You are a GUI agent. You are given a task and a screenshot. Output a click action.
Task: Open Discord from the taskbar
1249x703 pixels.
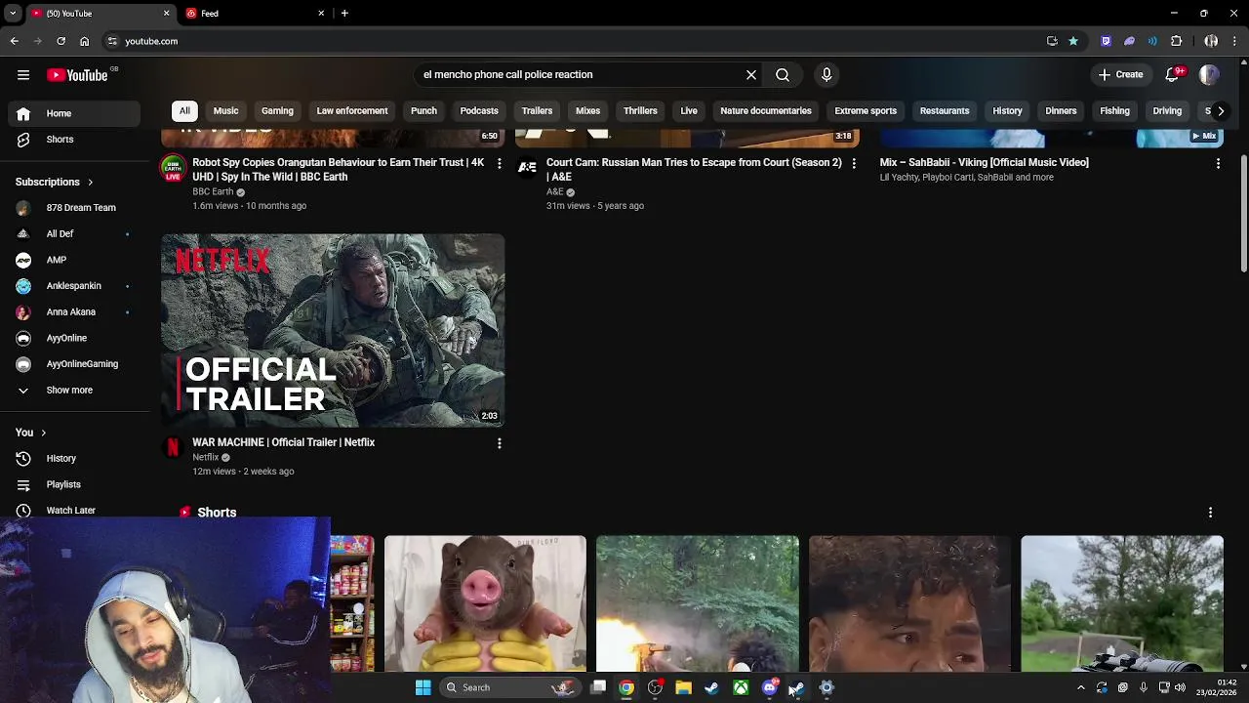[x=770, y=687]
